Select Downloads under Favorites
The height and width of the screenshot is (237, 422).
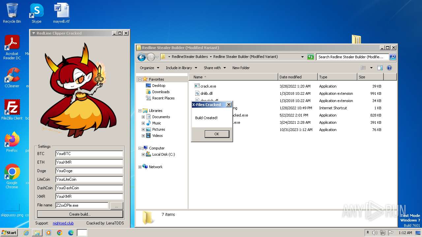161,92
